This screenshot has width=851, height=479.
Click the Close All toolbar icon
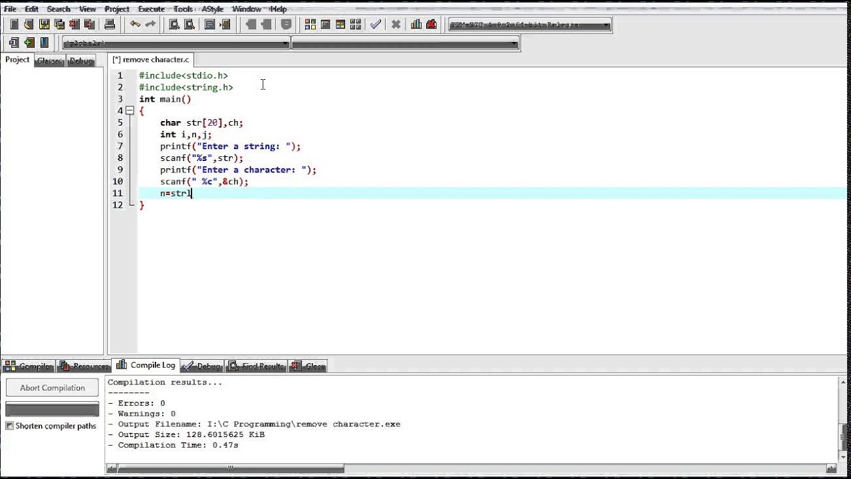(89, 25)
